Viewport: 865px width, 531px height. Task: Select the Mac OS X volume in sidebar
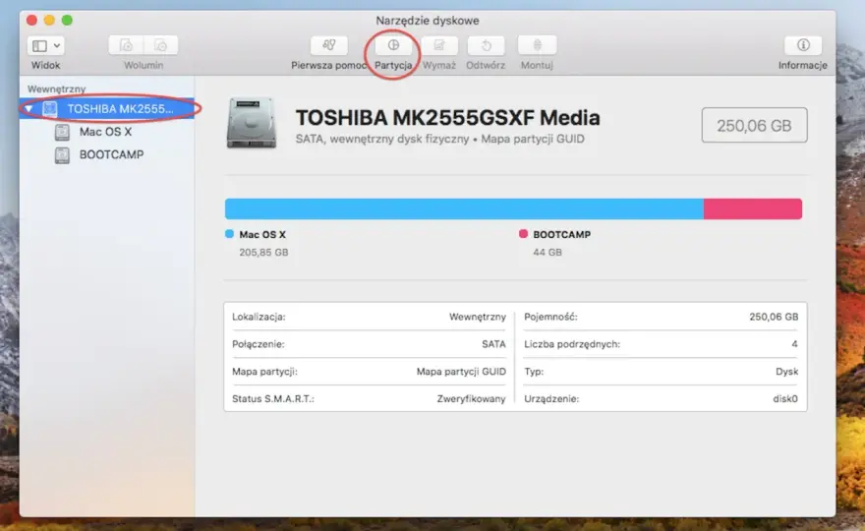105,132
